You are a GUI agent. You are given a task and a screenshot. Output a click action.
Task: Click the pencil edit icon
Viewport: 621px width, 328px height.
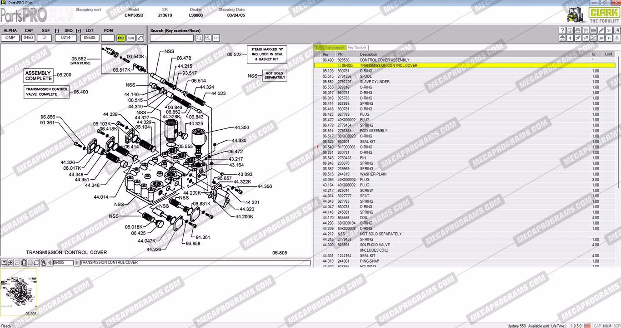pos(601,30)
